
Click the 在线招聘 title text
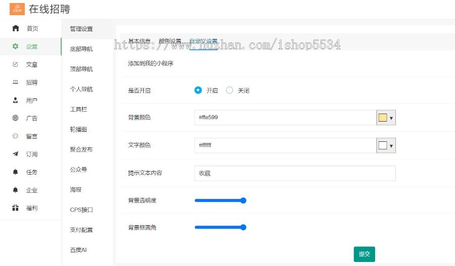(50, 9)
